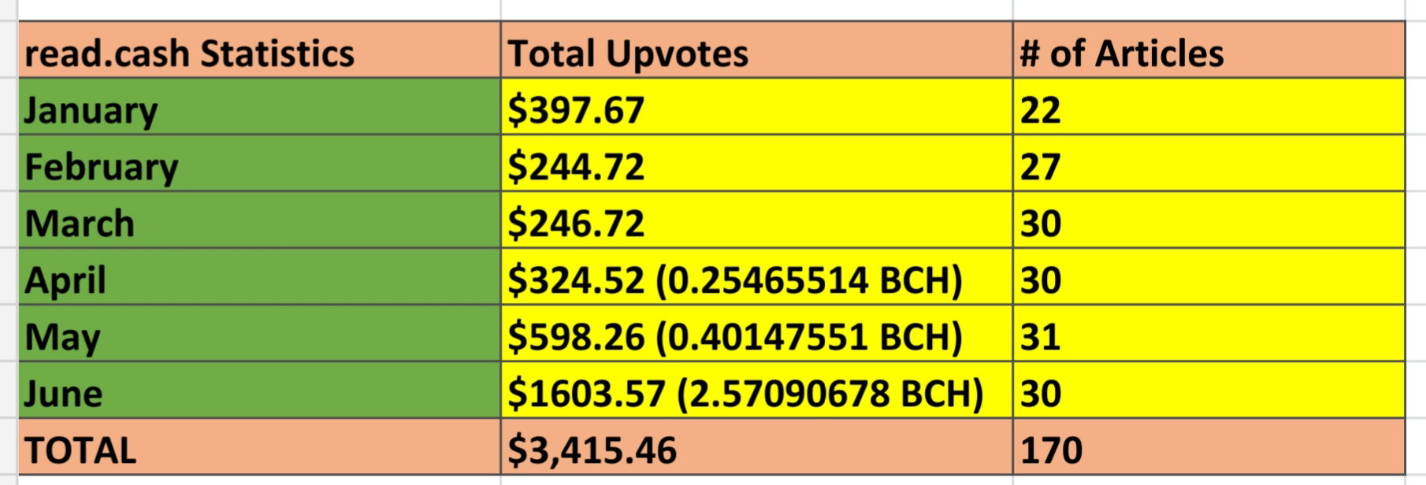
Task: Click the $246.72 cell
Action: click(756, 220)
